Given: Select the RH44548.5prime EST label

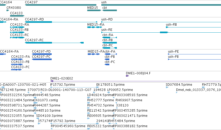Looking at the screenshot, I should [47, 95].
